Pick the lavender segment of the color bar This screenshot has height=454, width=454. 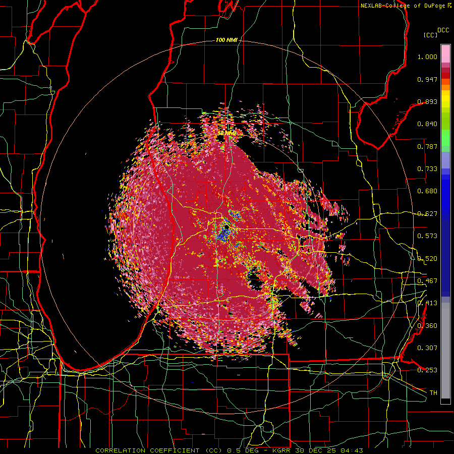tap(445, 160)
